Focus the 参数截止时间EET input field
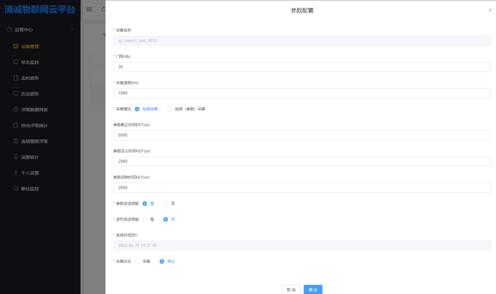 [x=302, y=135]
